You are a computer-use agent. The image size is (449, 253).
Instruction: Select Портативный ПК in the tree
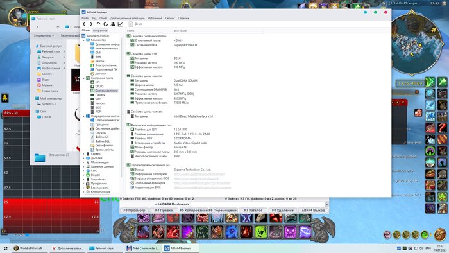104,69
